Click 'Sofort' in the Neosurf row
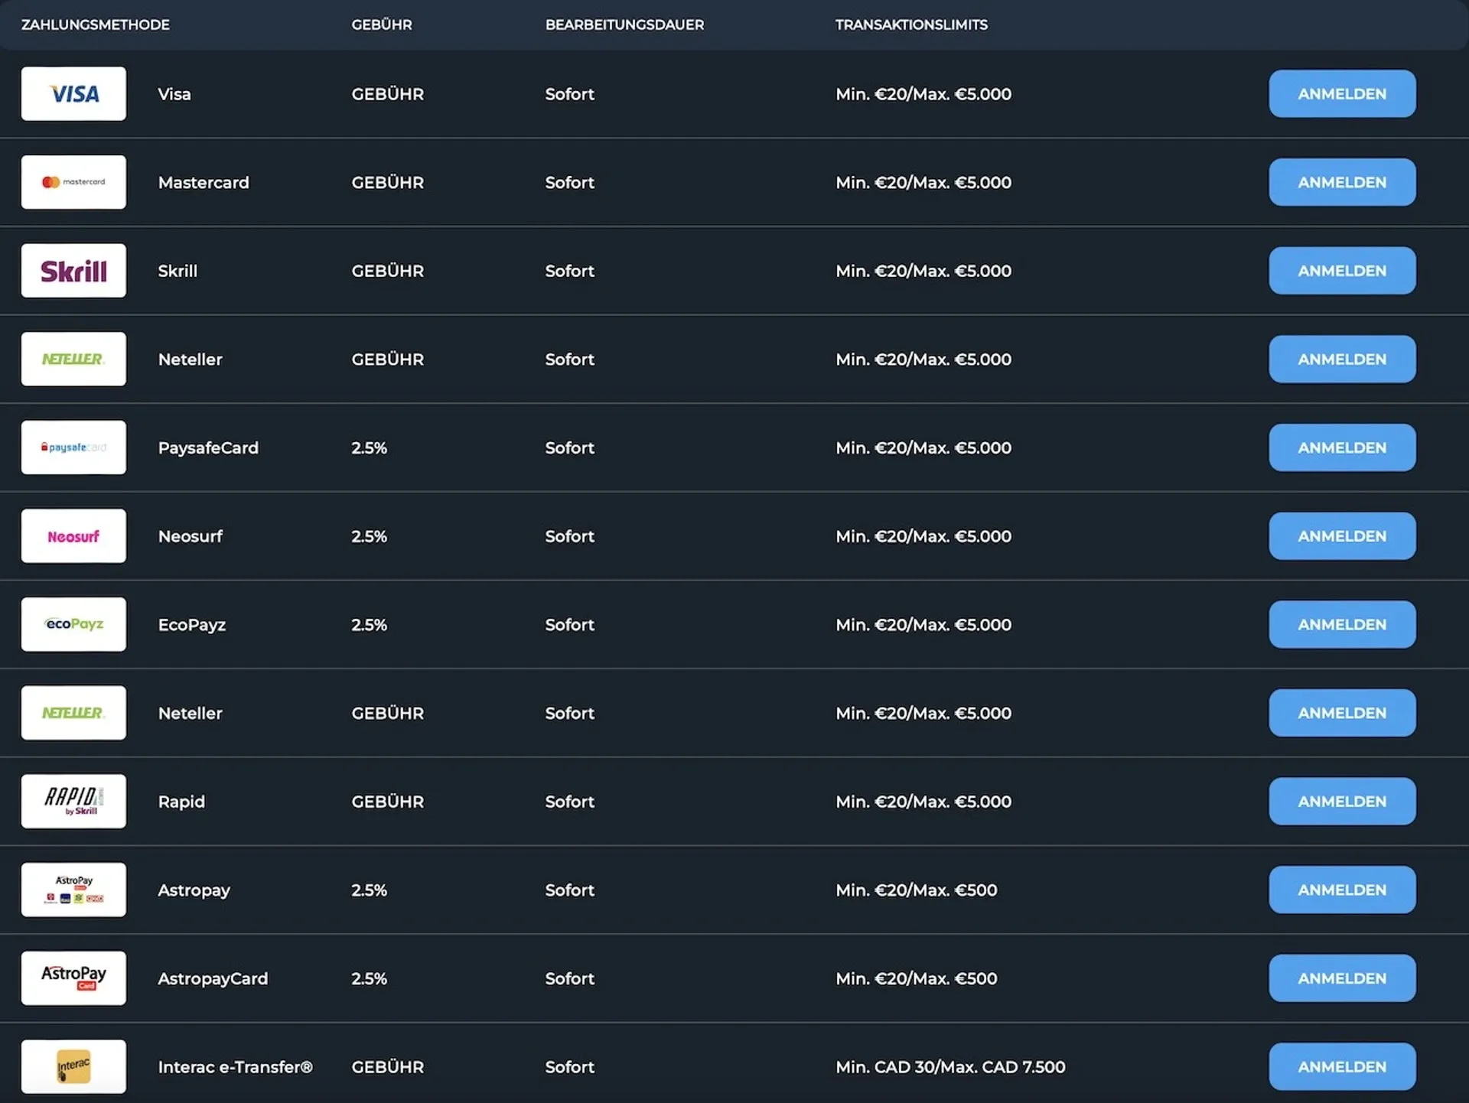 [x=569, y=536]
